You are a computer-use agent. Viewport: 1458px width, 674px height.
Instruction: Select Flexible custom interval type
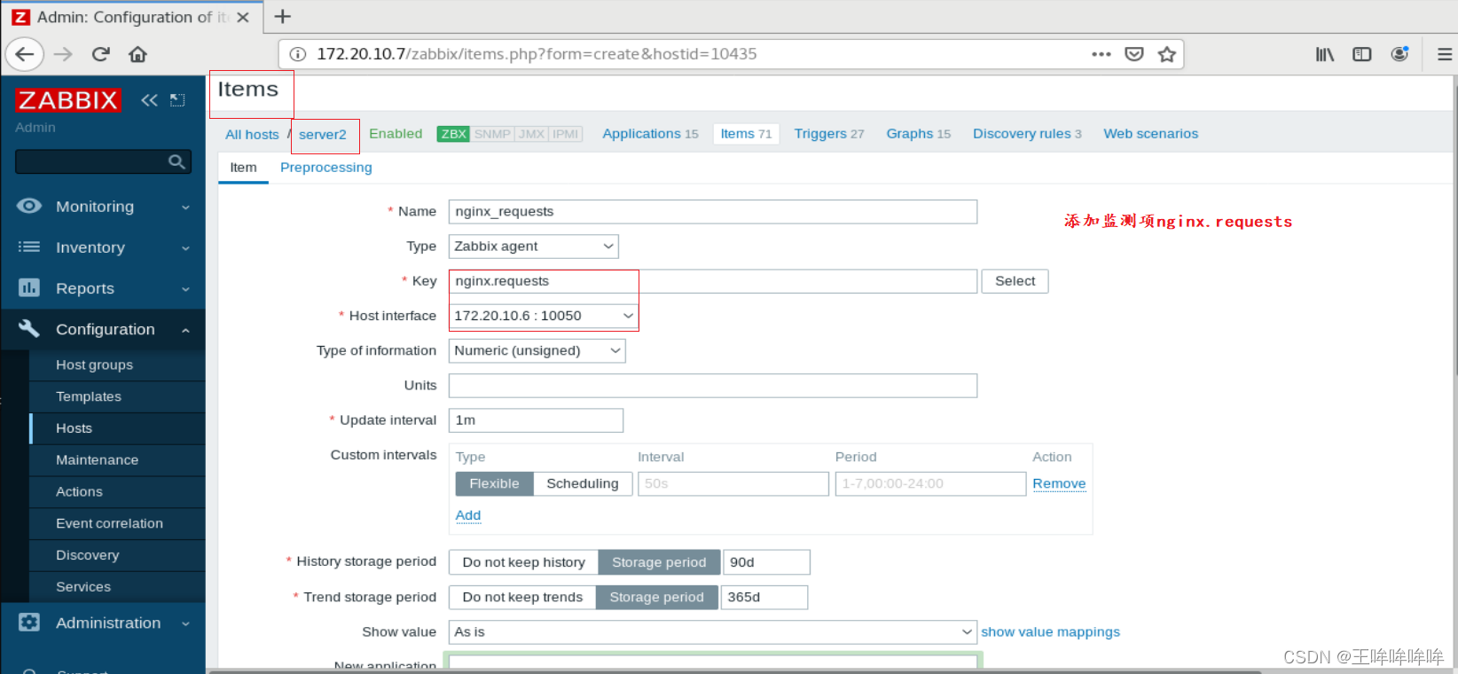(494, 483)
